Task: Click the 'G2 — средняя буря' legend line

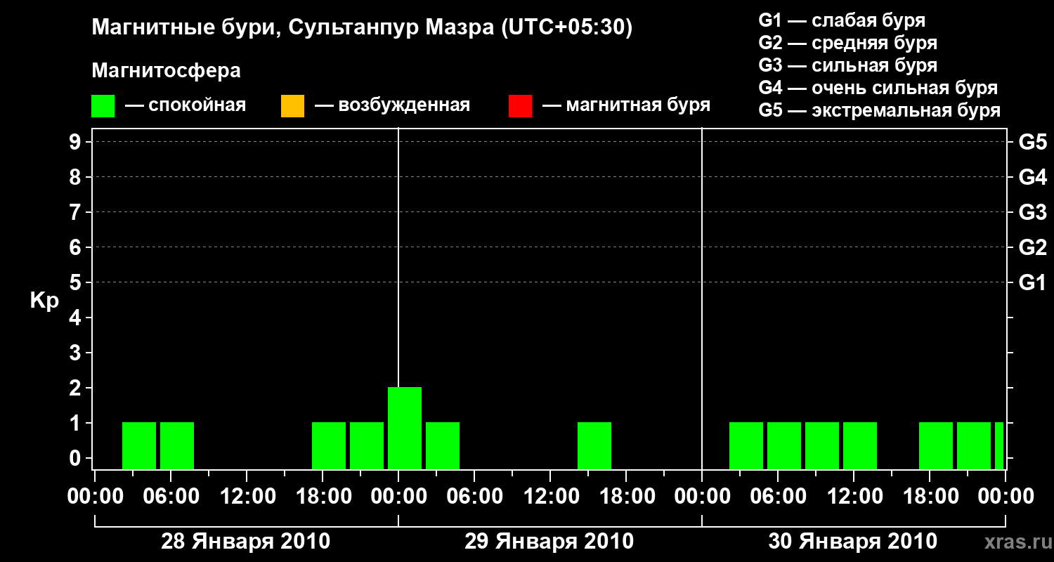Action: pyautogui.click(x=848, y=43)
